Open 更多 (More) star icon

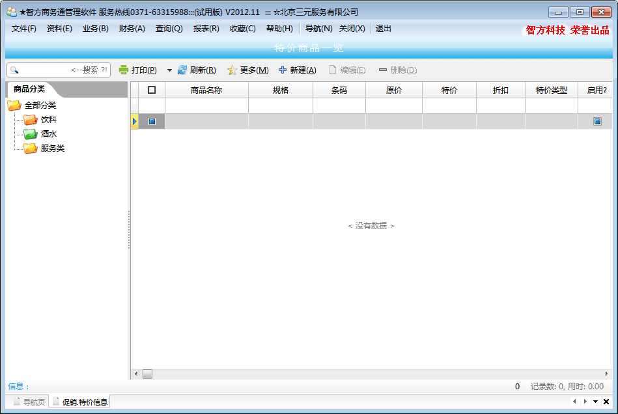(x=232, y=70)
